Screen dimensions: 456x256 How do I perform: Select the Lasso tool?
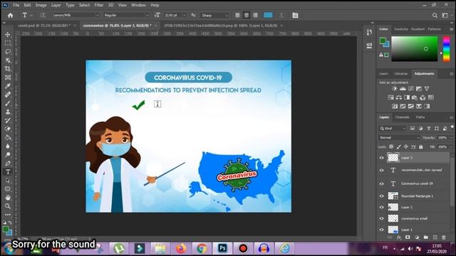click(x=8, y=52)
